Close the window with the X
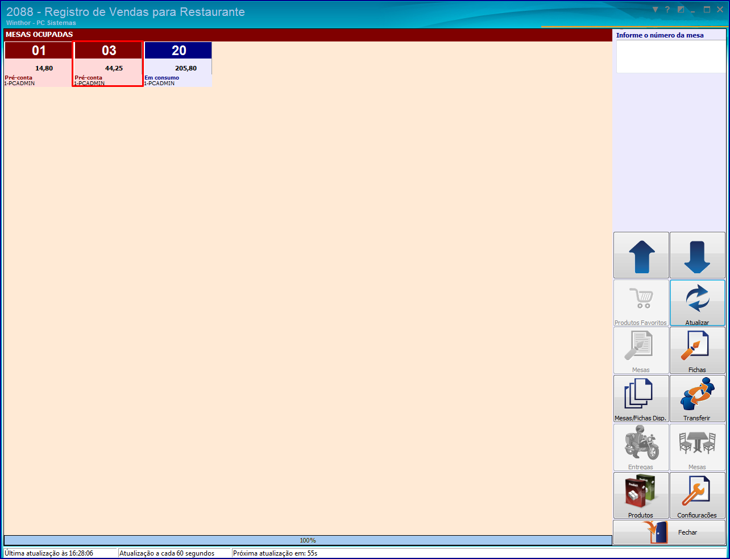The height and width of the screenshot is (559, 730). click(720, 10)
